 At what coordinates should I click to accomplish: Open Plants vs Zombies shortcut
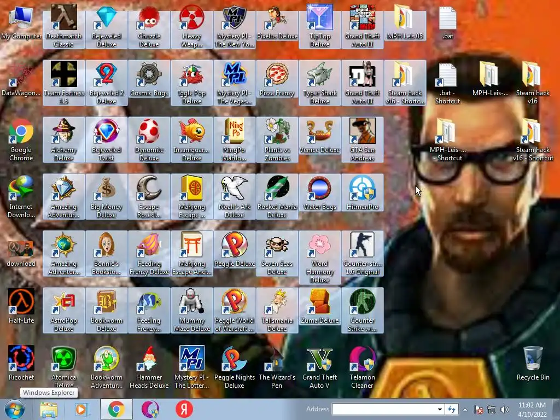click(x=277, y=139)
